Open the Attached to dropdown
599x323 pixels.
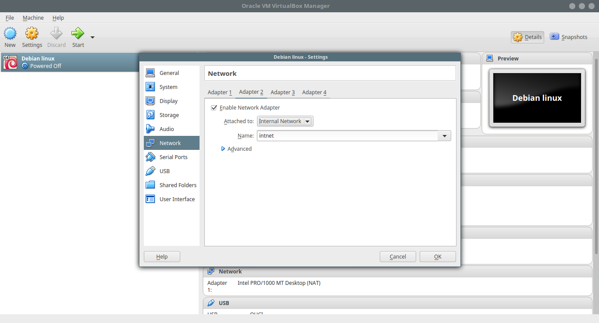tap(285, 121)
